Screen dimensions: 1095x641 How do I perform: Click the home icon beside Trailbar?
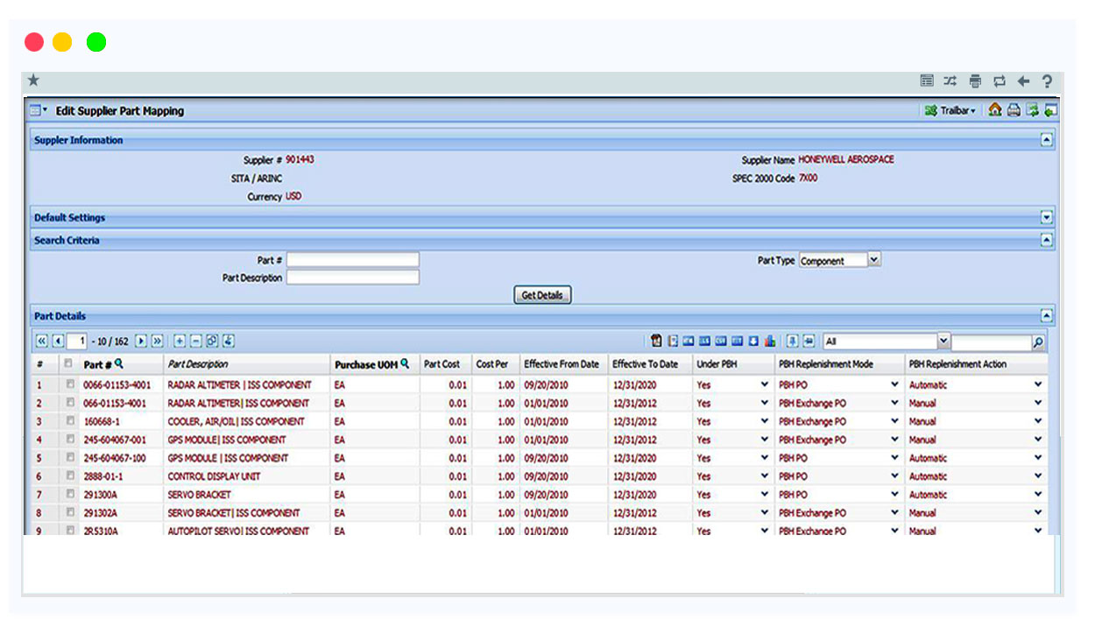pos(995,110)
